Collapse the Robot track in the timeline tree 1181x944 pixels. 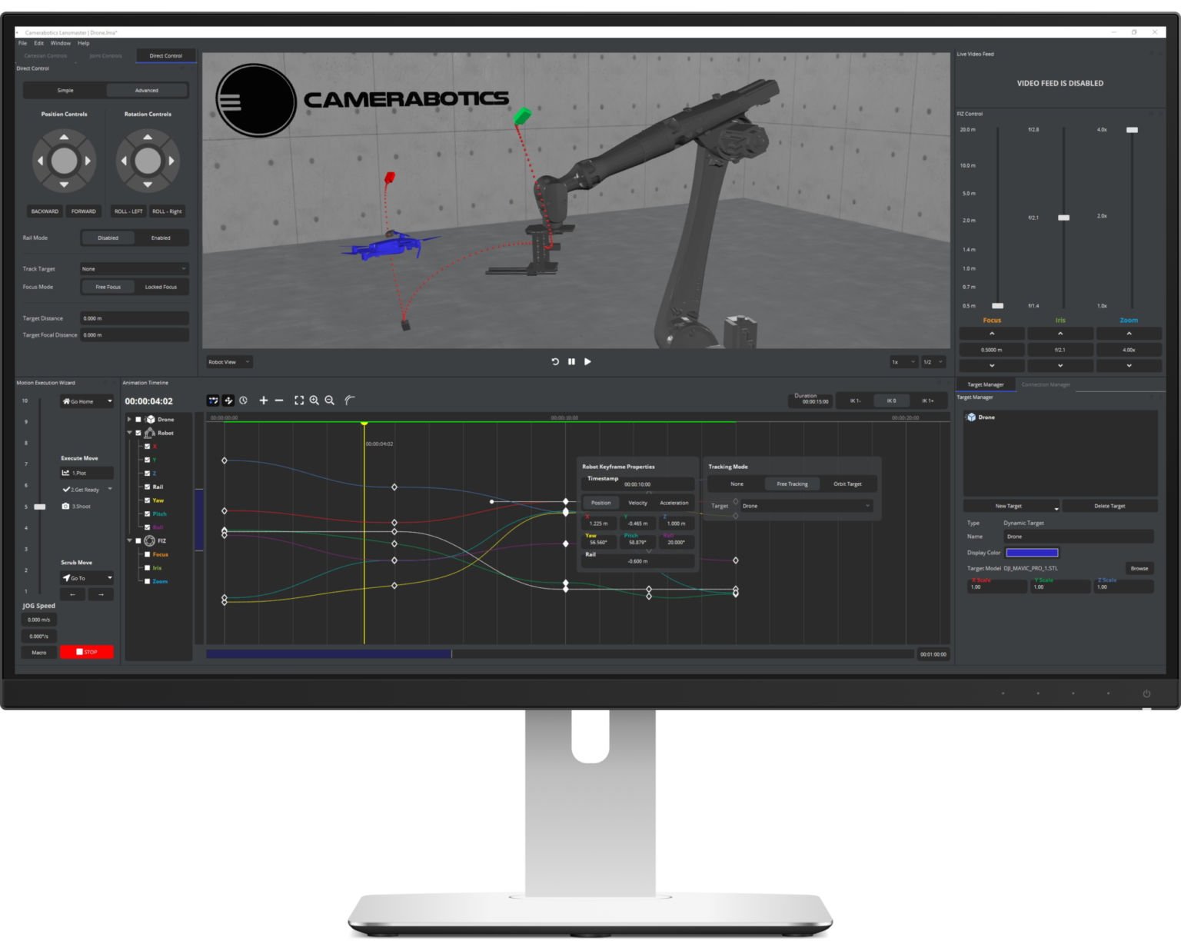[129, 433]
